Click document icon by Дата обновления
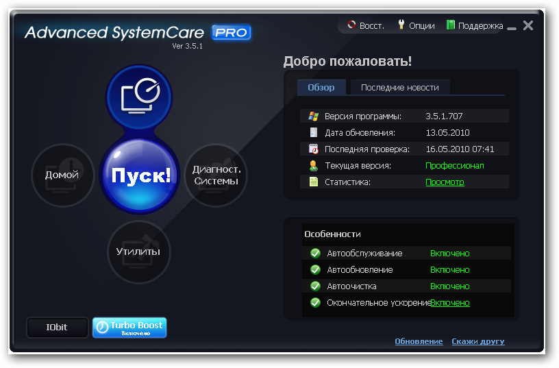This screenshot has width=559, height=368. [313, 133]
